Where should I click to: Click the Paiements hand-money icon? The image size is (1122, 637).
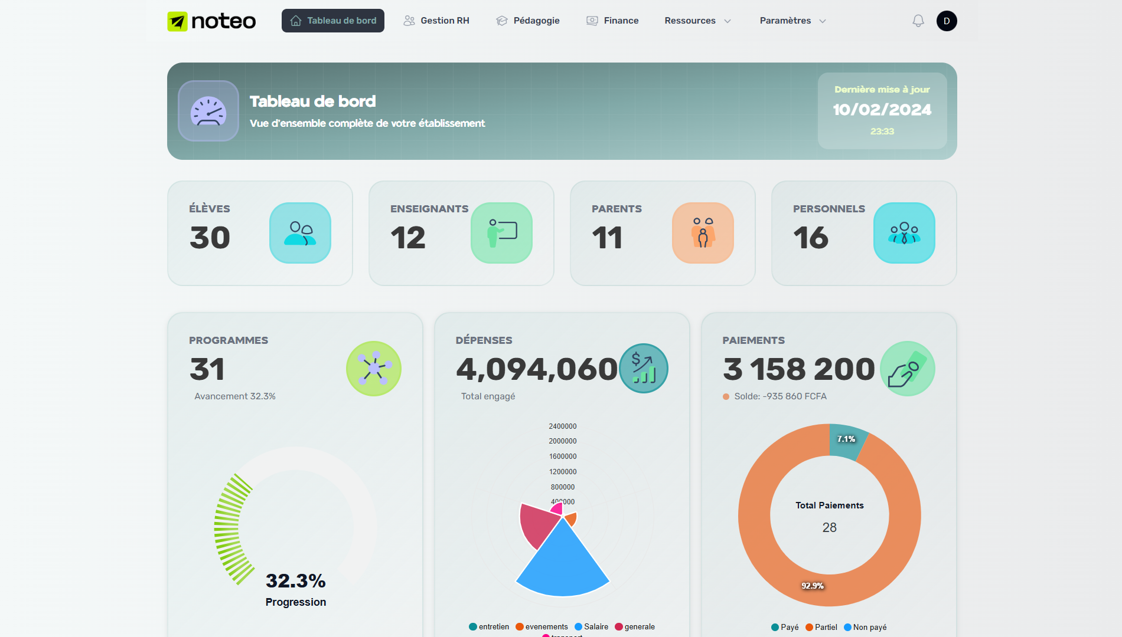(x=907, y=369)
